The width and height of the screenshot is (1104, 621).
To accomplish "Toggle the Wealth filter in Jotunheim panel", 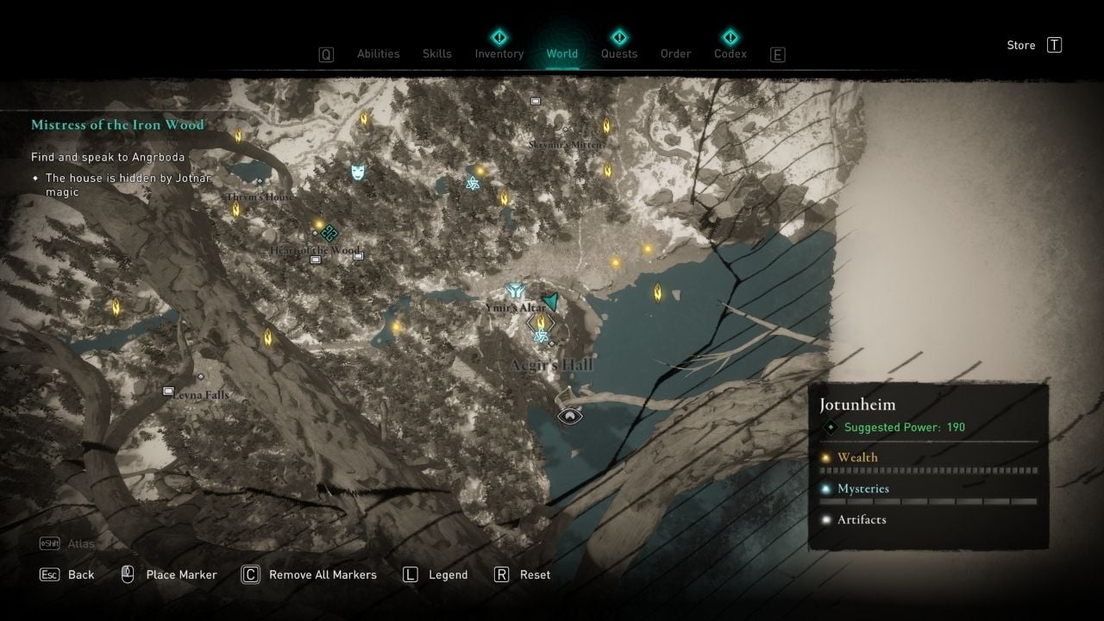I will tap(856, 457).
